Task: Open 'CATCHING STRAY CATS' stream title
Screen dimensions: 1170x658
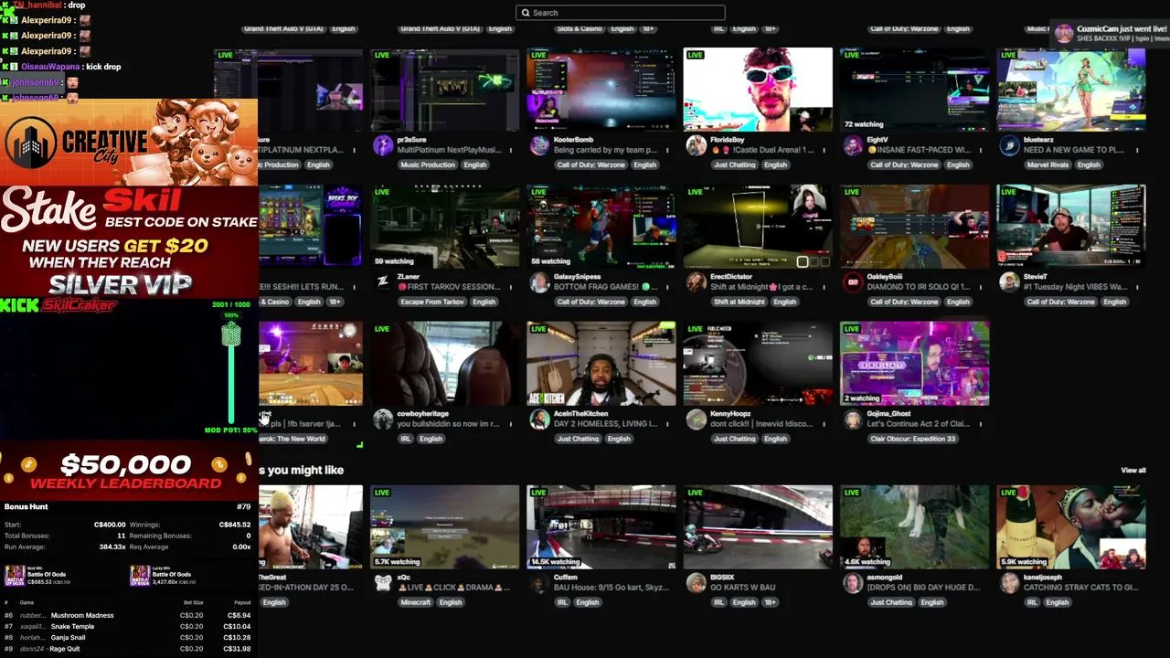Action: pyautogui.click(x=1080, y=588)
